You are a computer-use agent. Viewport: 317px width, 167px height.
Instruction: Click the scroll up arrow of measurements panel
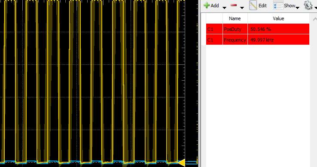(x=315, y=19)
